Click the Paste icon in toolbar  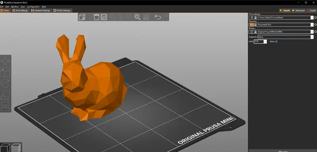click(x=120, y=17)
